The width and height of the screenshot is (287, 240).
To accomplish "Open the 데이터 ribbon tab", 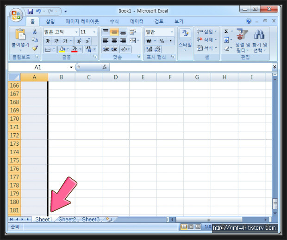I will [x=137, y=21].
